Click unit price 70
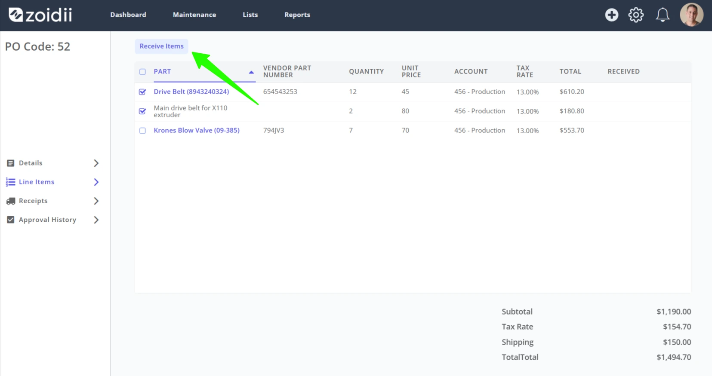Image resolution: width=712 pixels, height=376 pixels. (405, 130)
